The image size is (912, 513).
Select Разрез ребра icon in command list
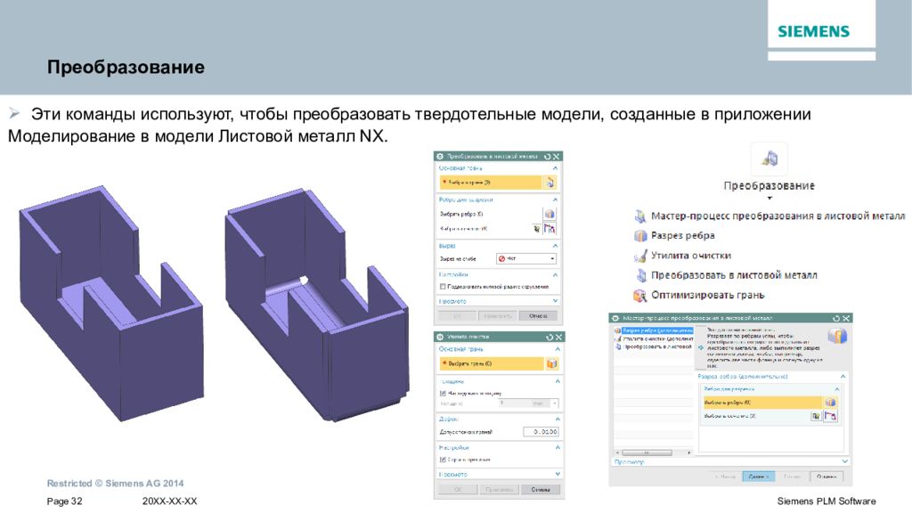[640, 235]
